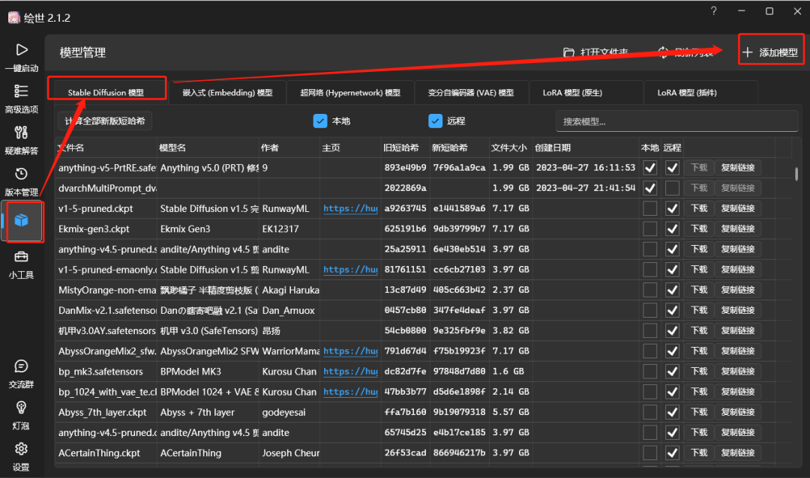Sort by 文件大小 column header

click(511, 148)
